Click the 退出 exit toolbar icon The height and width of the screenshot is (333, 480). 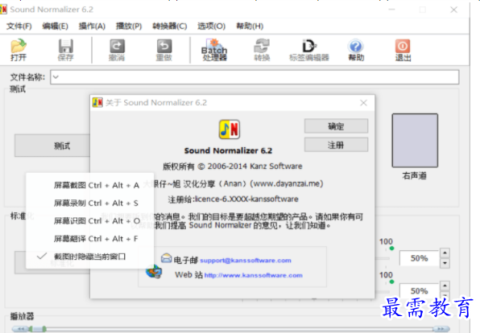click(403, 50)
